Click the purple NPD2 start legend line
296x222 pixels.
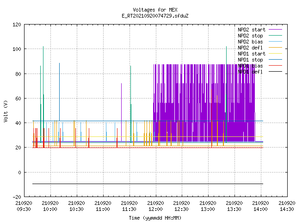coord(275,30)
